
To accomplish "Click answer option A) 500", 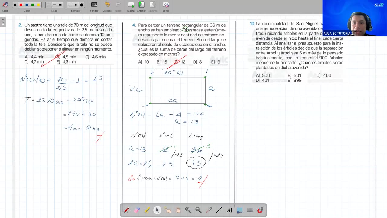I will click(x=263, y=75).
